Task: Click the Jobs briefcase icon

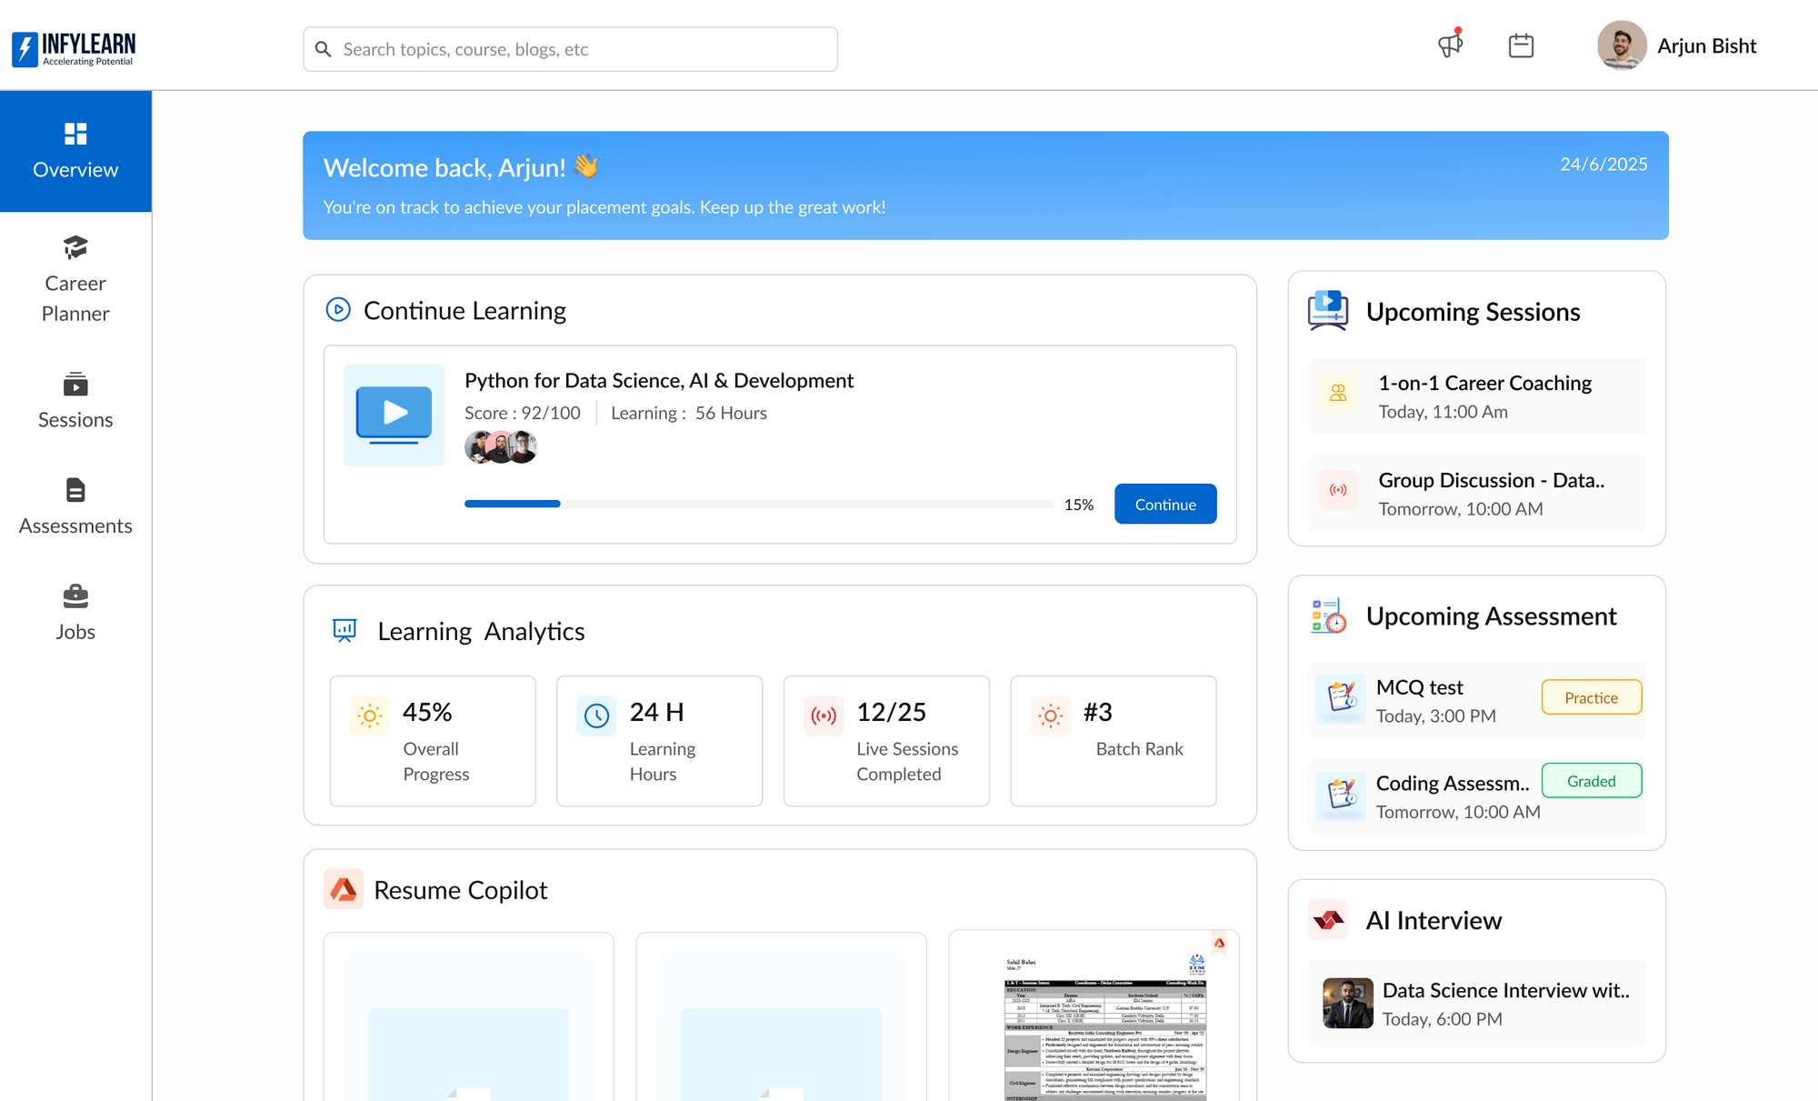Action: pos(75,598)
